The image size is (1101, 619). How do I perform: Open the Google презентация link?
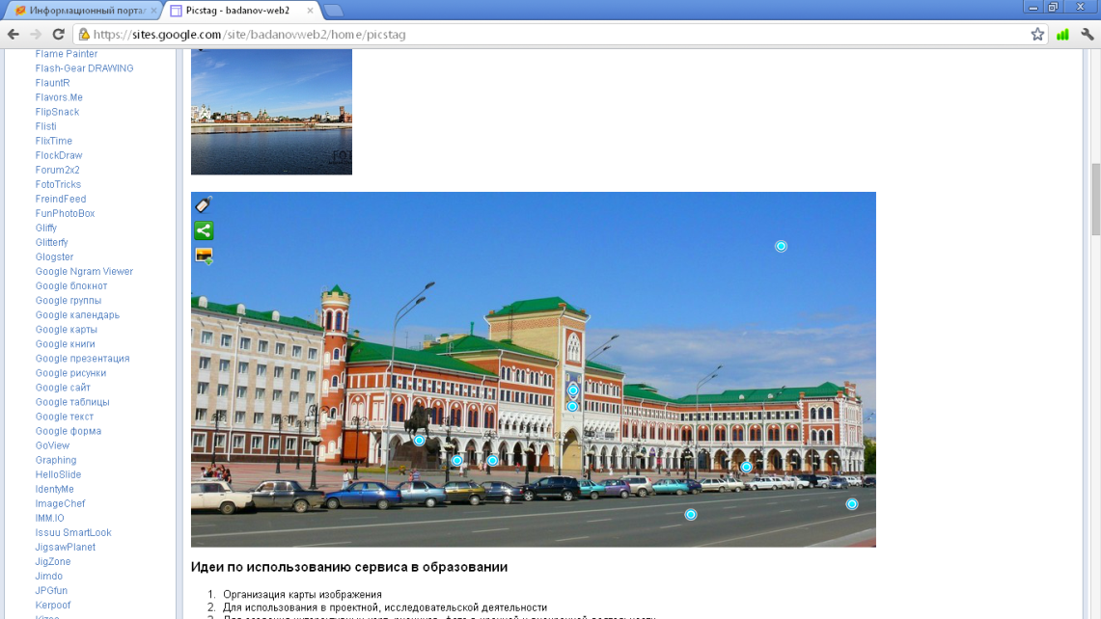point(82,359)
